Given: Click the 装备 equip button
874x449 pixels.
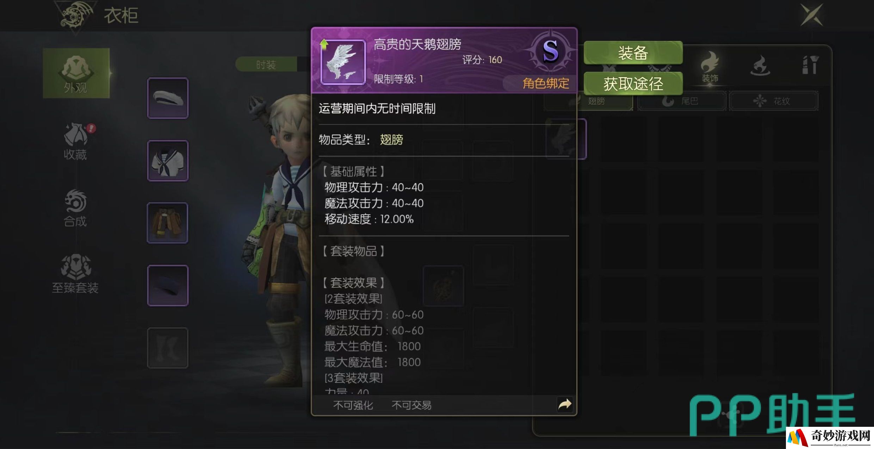Looking at the screenshot, I should click(x=633, y=53).
